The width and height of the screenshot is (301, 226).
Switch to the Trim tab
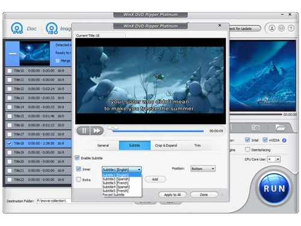(197, 145)
